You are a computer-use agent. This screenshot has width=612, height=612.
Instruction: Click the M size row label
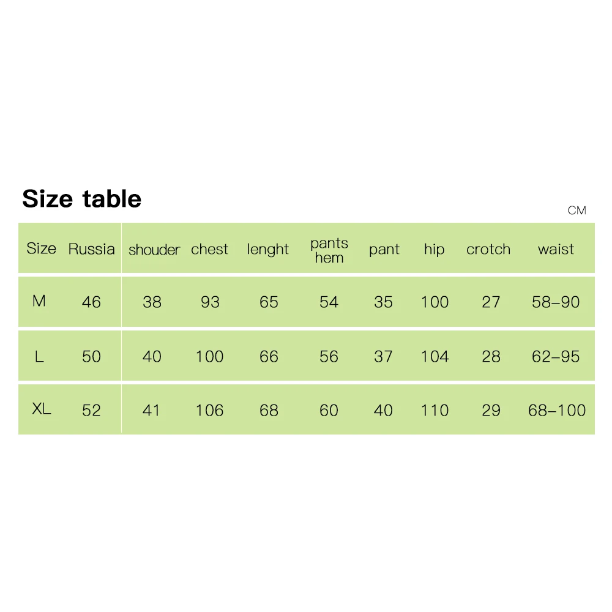click(x=39, y=301)
